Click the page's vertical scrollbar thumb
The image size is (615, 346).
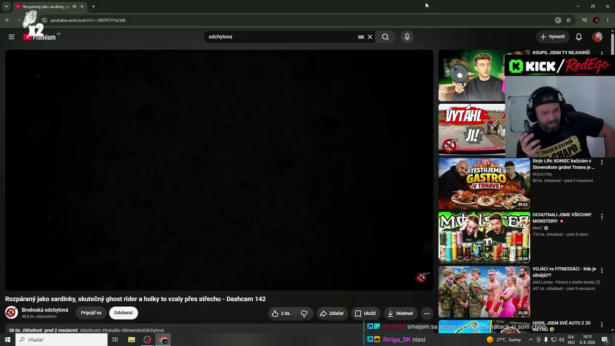tap(612, 43)
